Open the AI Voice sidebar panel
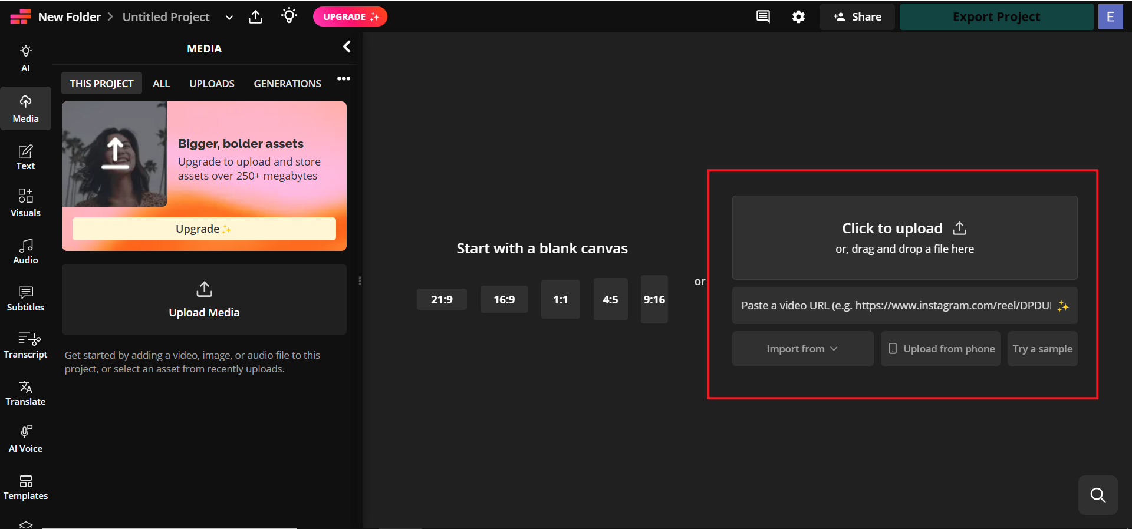 pos(25,439)
